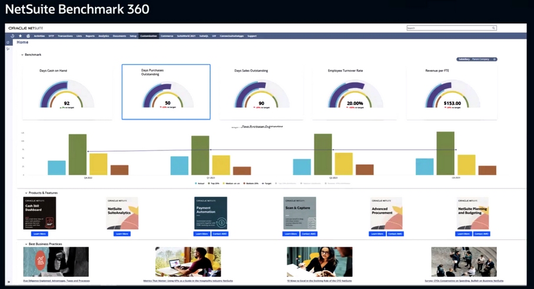Select the Days Purchases Outstanding gauge
The height and width of the screenshot is (289, 534).
(x=166, y=92)
